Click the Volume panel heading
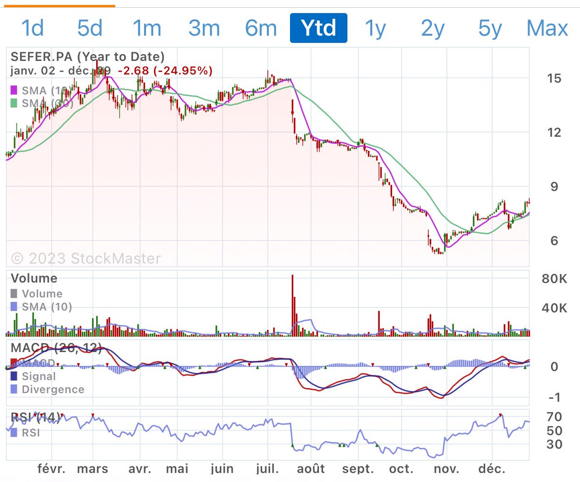Image resolution: width=580 pixels, height=482 pixels. pos(33,278)
